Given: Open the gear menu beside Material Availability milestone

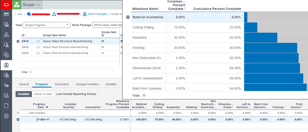Looking at the screenshot, I should coord(128,17).
